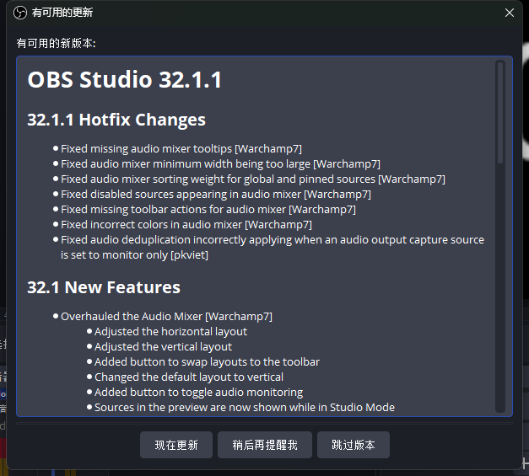Choose the 跳过版本 button
Viewport: 529px width, 476px height.
pyautogui.click(x=354, y=445)
